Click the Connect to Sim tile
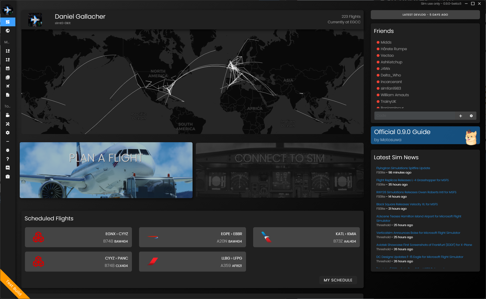Screen dimensions: 486x299 pos(279,170)
